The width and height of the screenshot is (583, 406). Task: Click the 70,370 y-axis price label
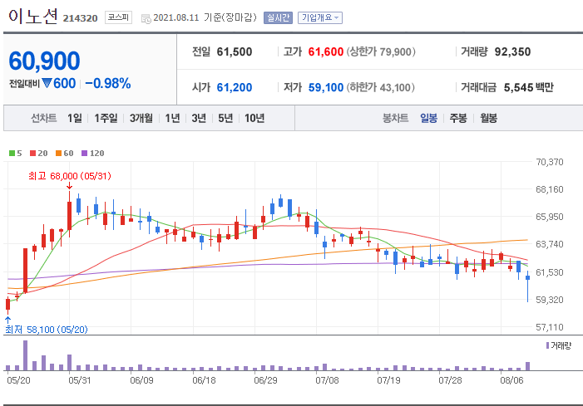pyautogui.click(x=550, y=162)
